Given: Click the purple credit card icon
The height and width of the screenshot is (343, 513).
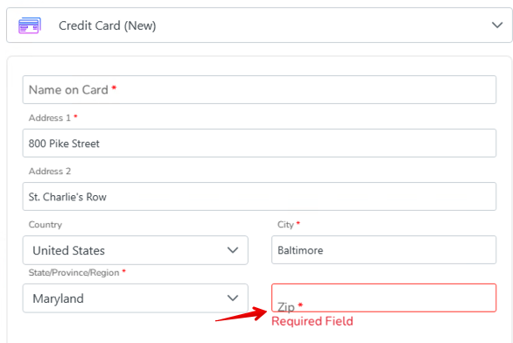Looking at the screenshot, I should [30, 25].
